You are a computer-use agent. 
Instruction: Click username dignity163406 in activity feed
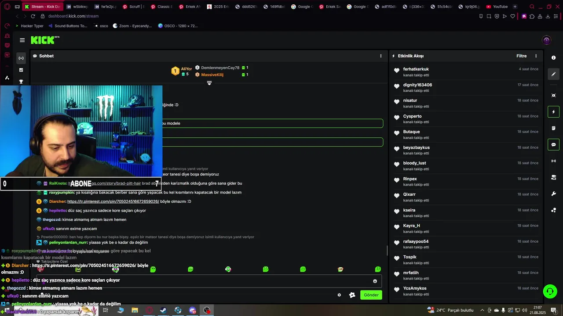click(x=417, y=85)
